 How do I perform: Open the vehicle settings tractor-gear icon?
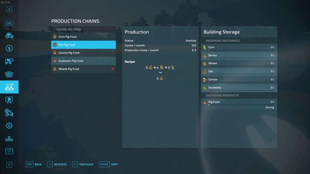[x=9, y=113]
